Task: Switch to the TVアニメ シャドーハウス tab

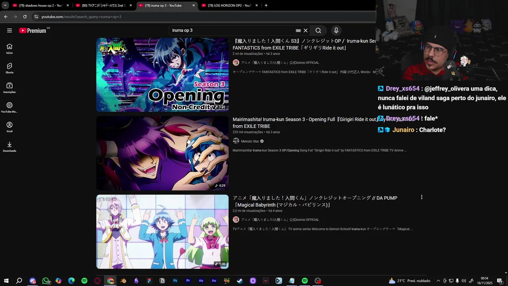Action: [104, 6]
